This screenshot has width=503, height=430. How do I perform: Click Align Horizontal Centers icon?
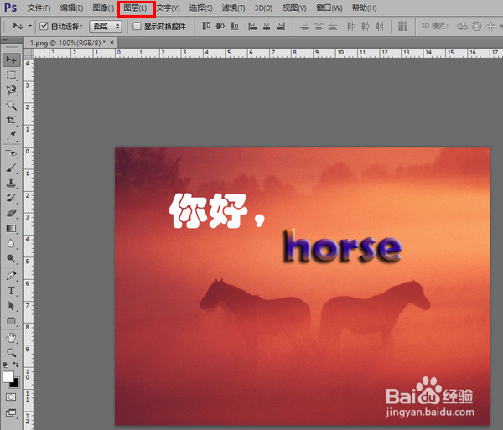267,26
